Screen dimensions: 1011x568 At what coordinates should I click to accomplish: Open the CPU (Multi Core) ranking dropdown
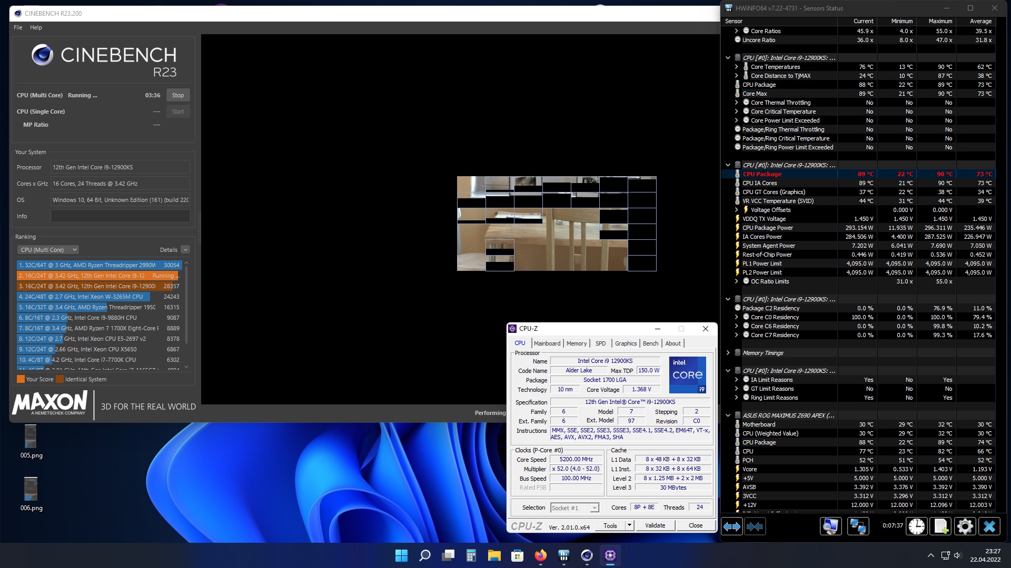pos(48,250)
